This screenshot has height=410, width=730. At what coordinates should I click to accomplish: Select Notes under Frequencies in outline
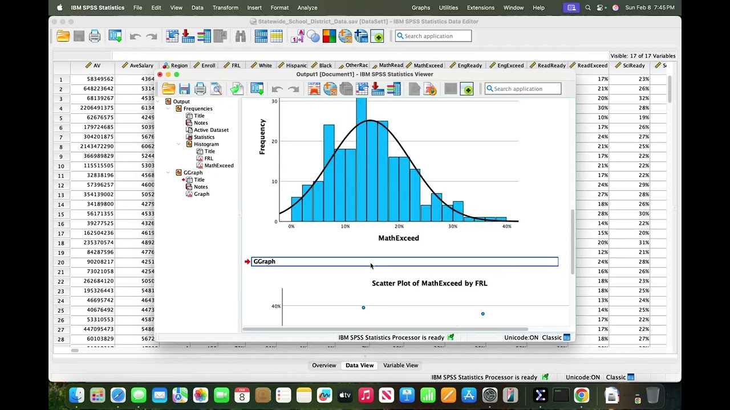201,123
